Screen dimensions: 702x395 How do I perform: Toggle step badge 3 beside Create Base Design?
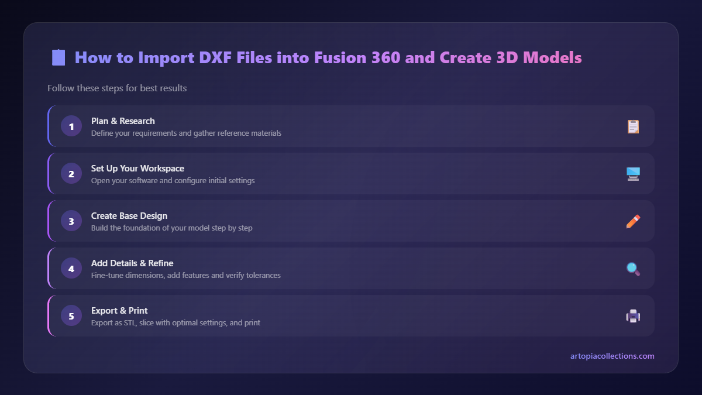71,221
